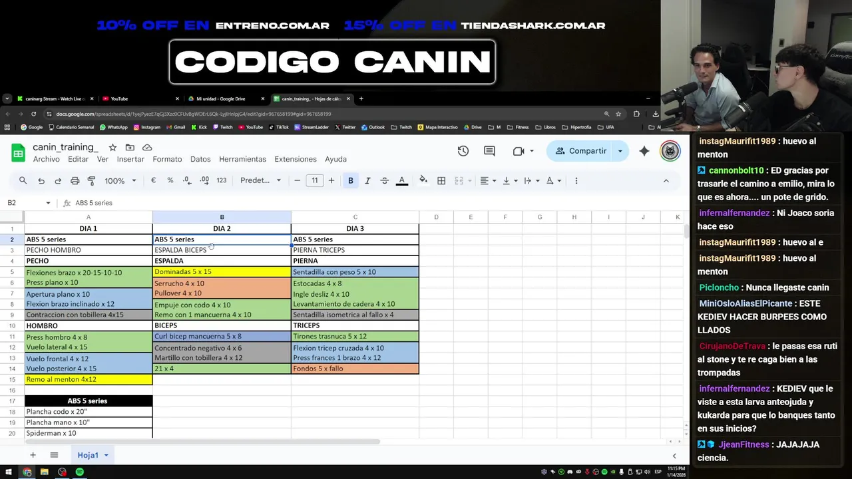Click the undo arrow icon
Image resolution: width=852 pixels, height=479 pixels.
point(41,180)
